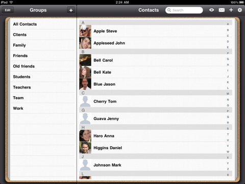245x184 pixels.
Task: Jump to letter K in index
Action: point(228,82)
